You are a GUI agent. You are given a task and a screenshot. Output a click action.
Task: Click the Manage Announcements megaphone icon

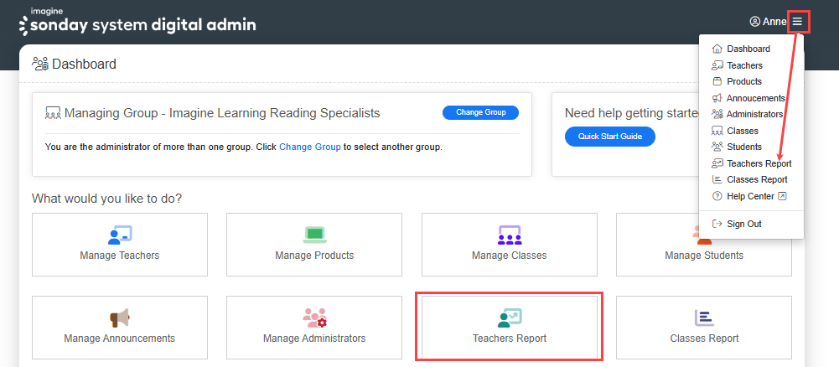click(x=119, y=318)
